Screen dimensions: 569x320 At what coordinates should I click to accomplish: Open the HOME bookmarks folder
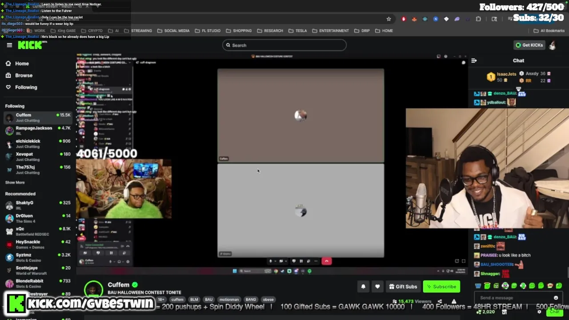384,31
